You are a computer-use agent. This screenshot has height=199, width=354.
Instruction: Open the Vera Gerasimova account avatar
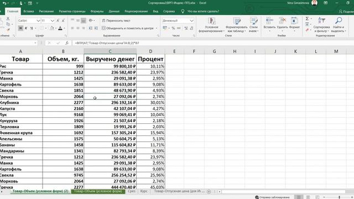click(x=314, y=3)
